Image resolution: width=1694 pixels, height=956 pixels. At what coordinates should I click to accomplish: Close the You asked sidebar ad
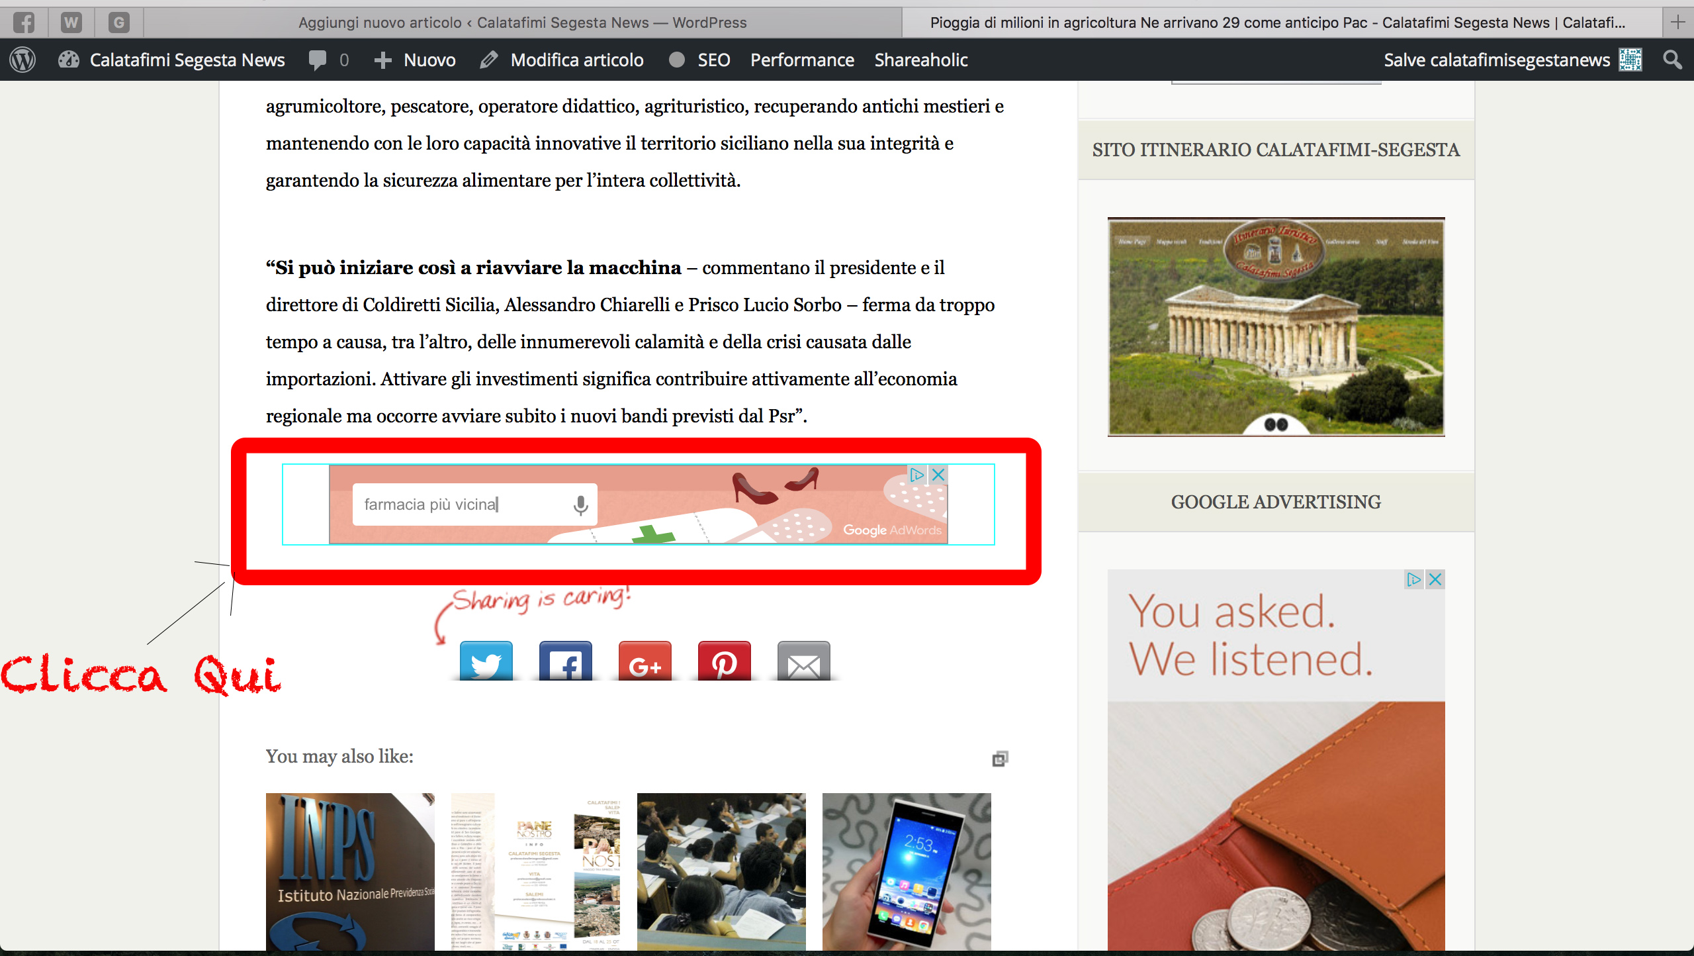click(1435, 579)
